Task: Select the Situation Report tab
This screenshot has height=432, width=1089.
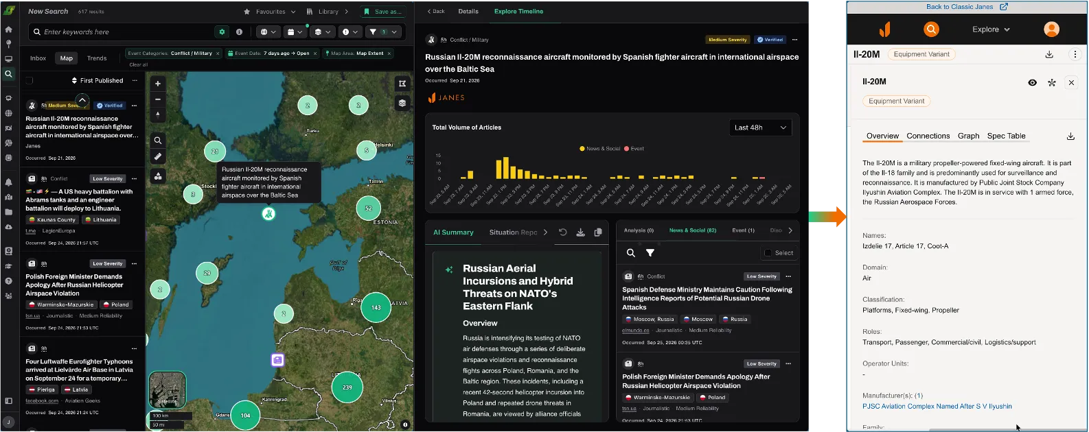Action: pyautogui.click(x=513, y=232)
